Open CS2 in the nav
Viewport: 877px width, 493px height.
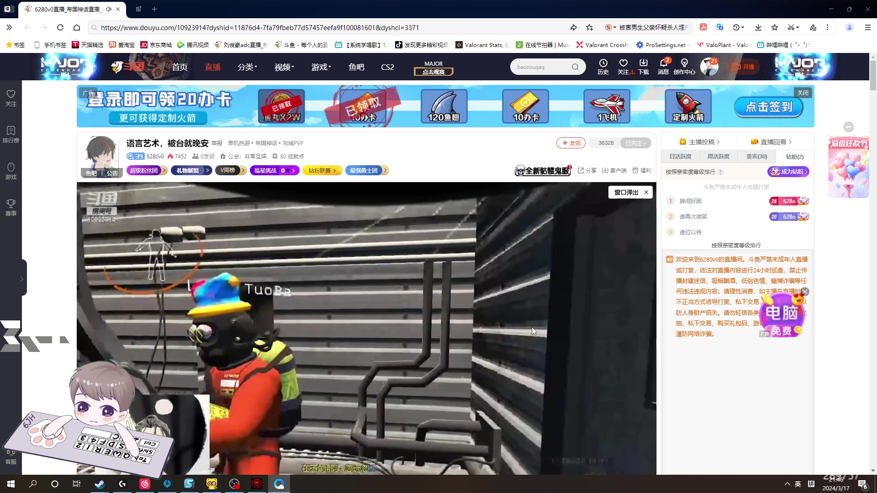[x=387, y=67]
